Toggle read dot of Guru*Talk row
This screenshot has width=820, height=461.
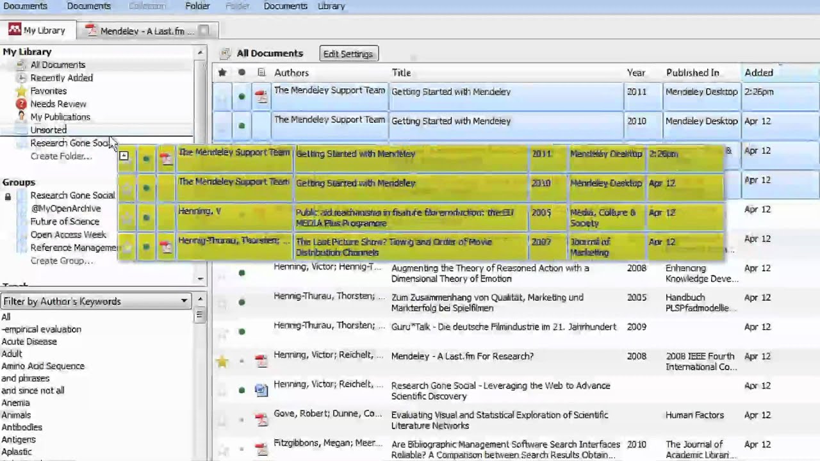point(242,332)
